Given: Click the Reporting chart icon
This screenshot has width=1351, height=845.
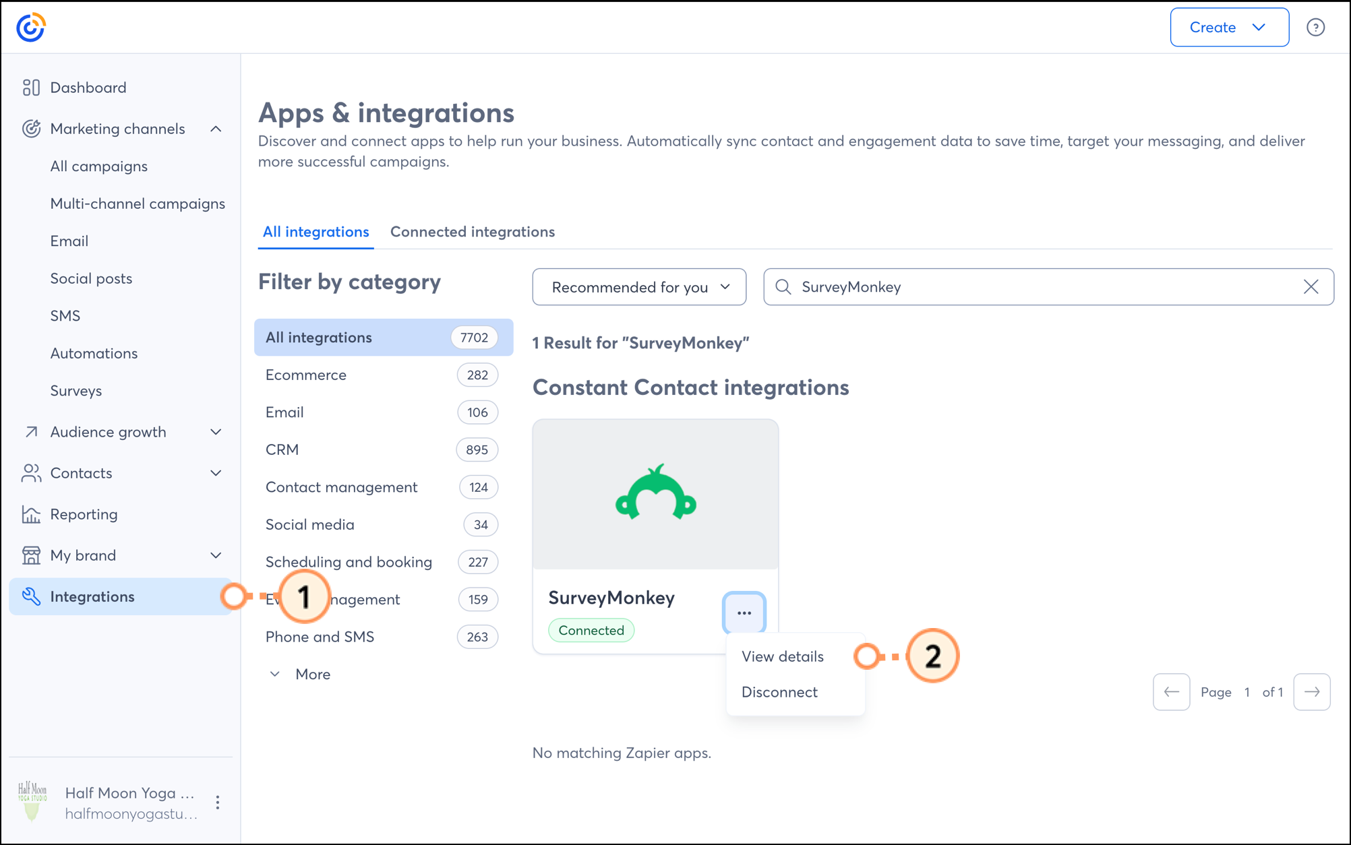Looking at the screenshot, I should [31, 514].
